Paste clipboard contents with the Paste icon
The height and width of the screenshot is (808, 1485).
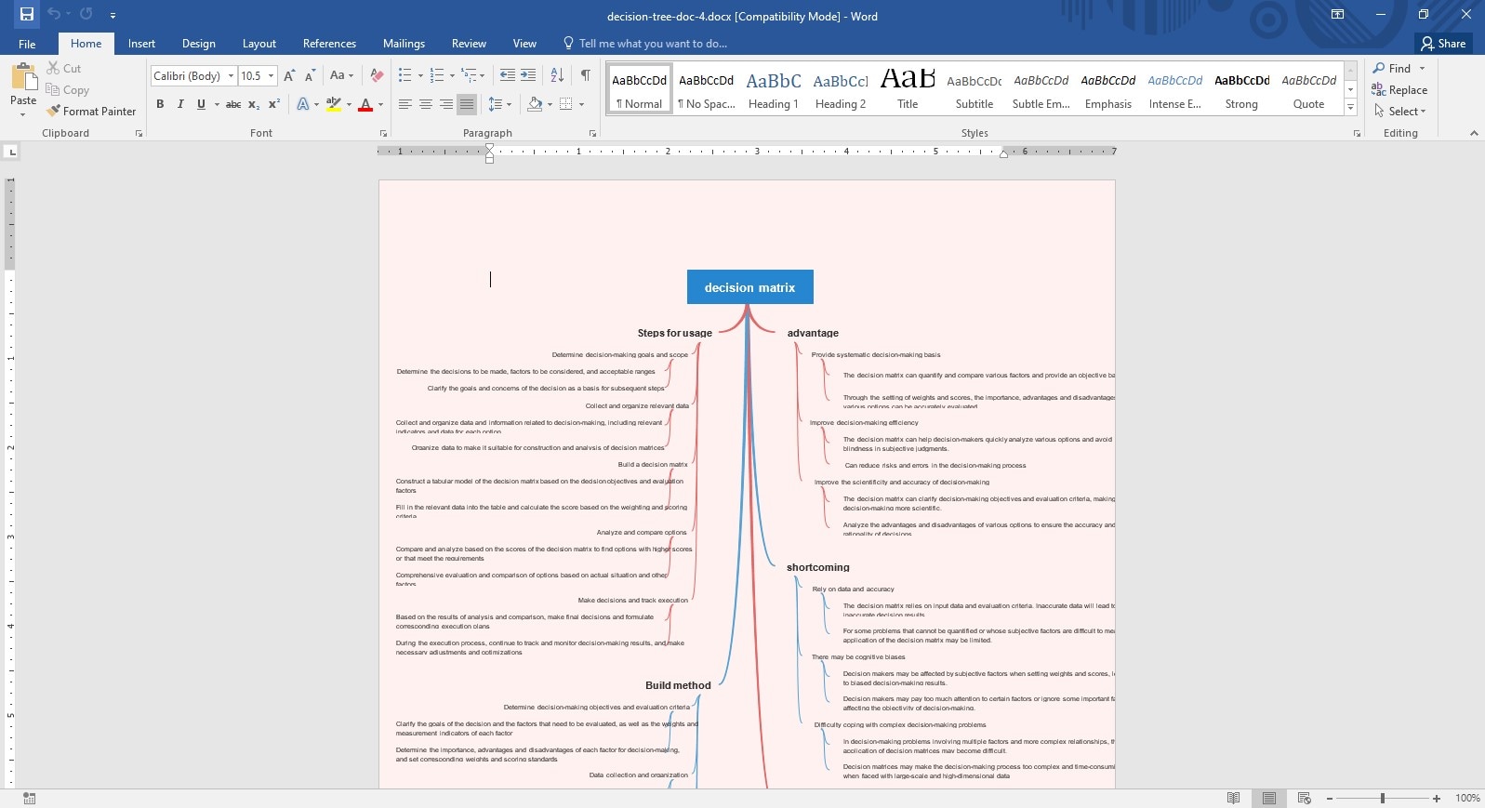pyautogui.click(x=23, y=77)
